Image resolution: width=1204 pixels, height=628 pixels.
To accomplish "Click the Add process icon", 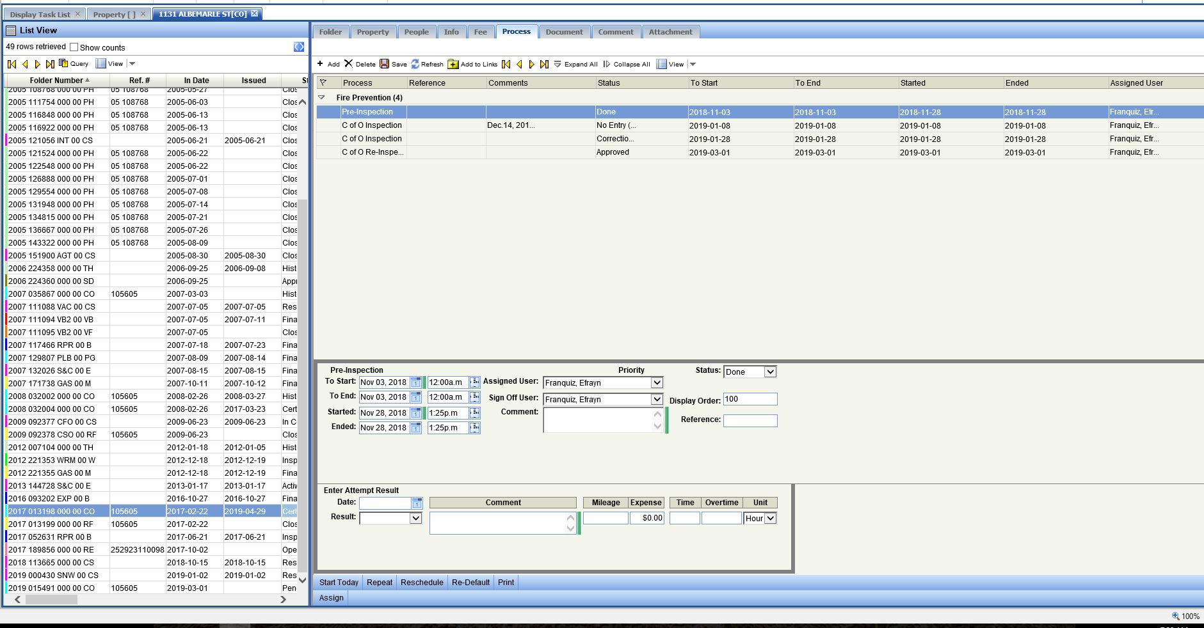I will 321,64.
